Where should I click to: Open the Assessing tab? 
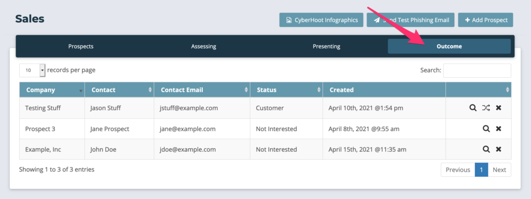tap(203, 46)
